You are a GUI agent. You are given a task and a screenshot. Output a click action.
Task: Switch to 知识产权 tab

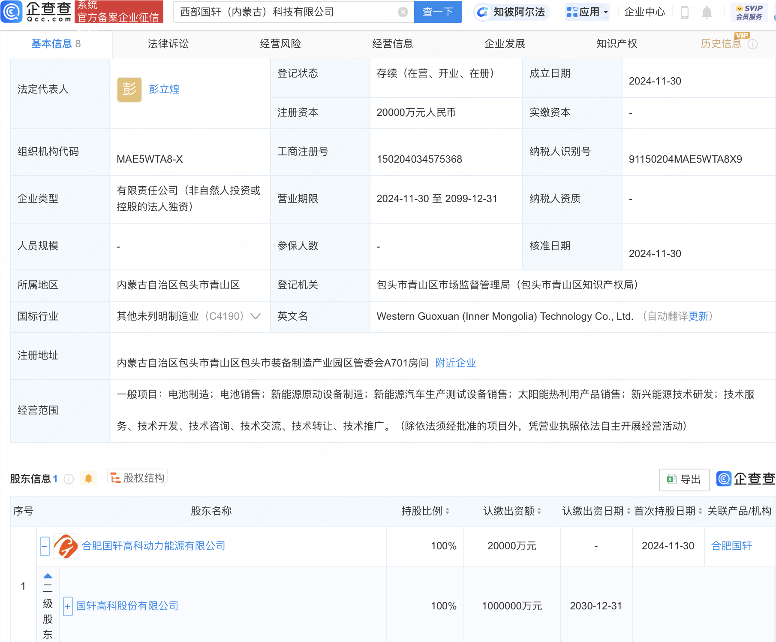click(617, 44)
